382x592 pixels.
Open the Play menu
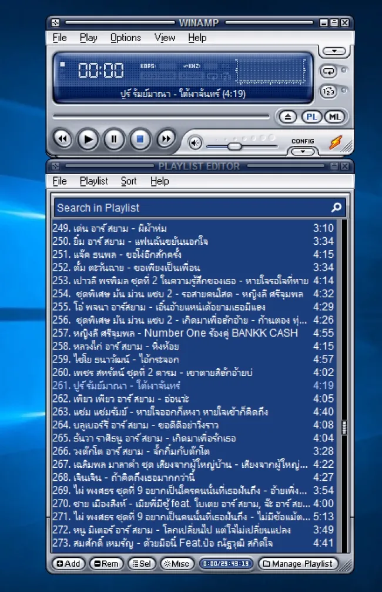(x=89, y=38)
